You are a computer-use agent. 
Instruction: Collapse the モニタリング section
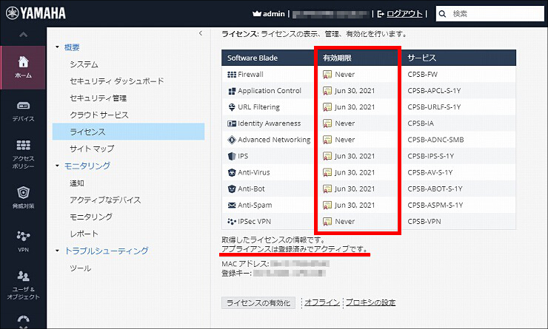tap(57, 166)
